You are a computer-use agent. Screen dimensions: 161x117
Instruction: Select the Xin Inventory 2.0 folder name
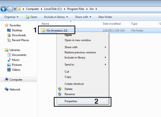point(57,31)
